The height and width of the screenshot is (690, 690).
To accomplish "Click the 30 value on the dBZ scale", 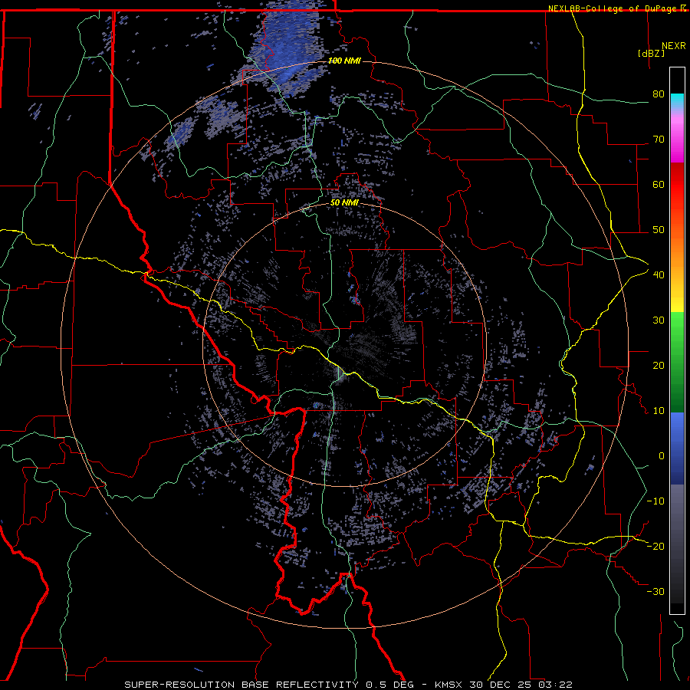I will [x=659, y=320].
